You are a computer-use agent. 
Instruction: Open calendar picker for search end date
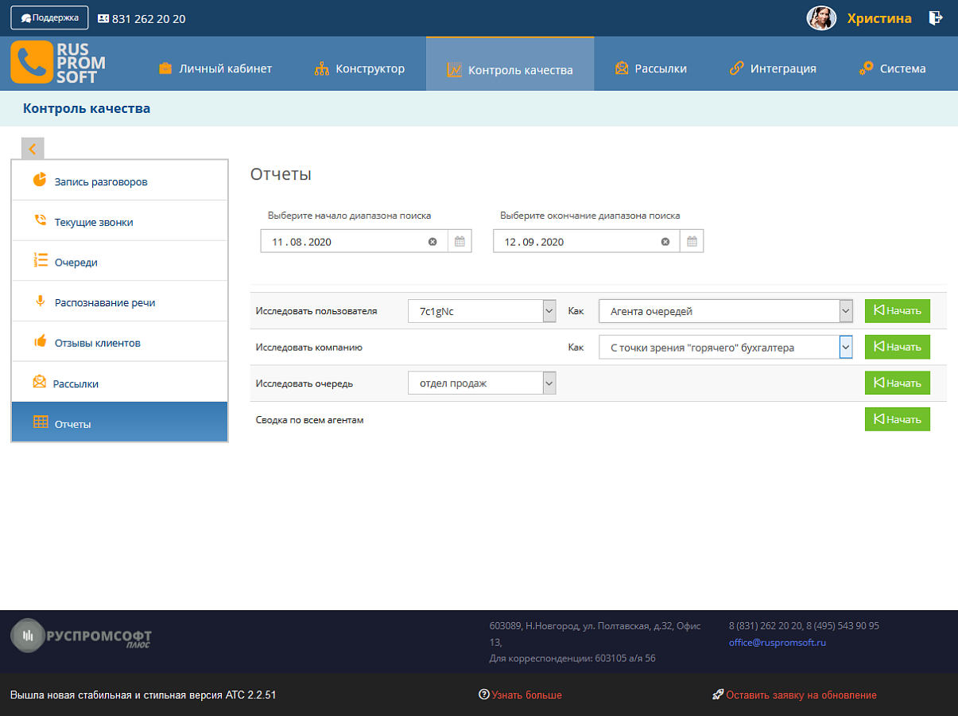click(x=692, y=242)
